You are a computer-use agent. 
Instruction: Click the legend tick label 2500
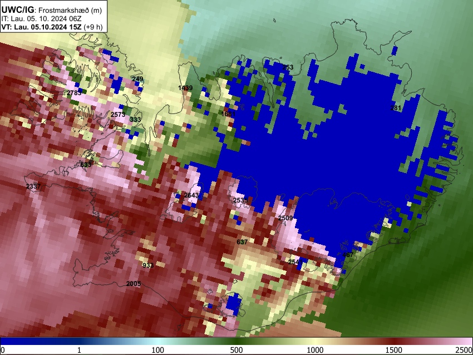(x=464, y=350)
